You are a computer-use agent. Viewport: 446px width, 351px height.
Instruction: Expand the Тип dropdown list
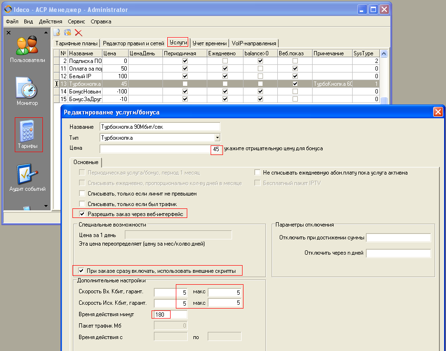217,137
